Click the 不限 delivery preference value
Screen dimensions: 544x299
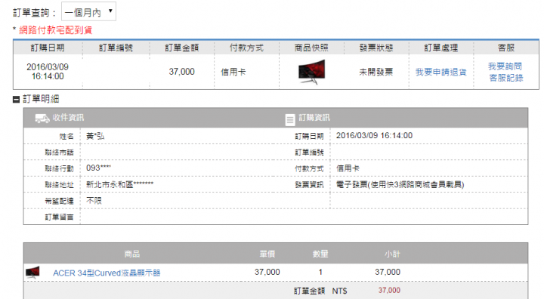tap(94, 201)
